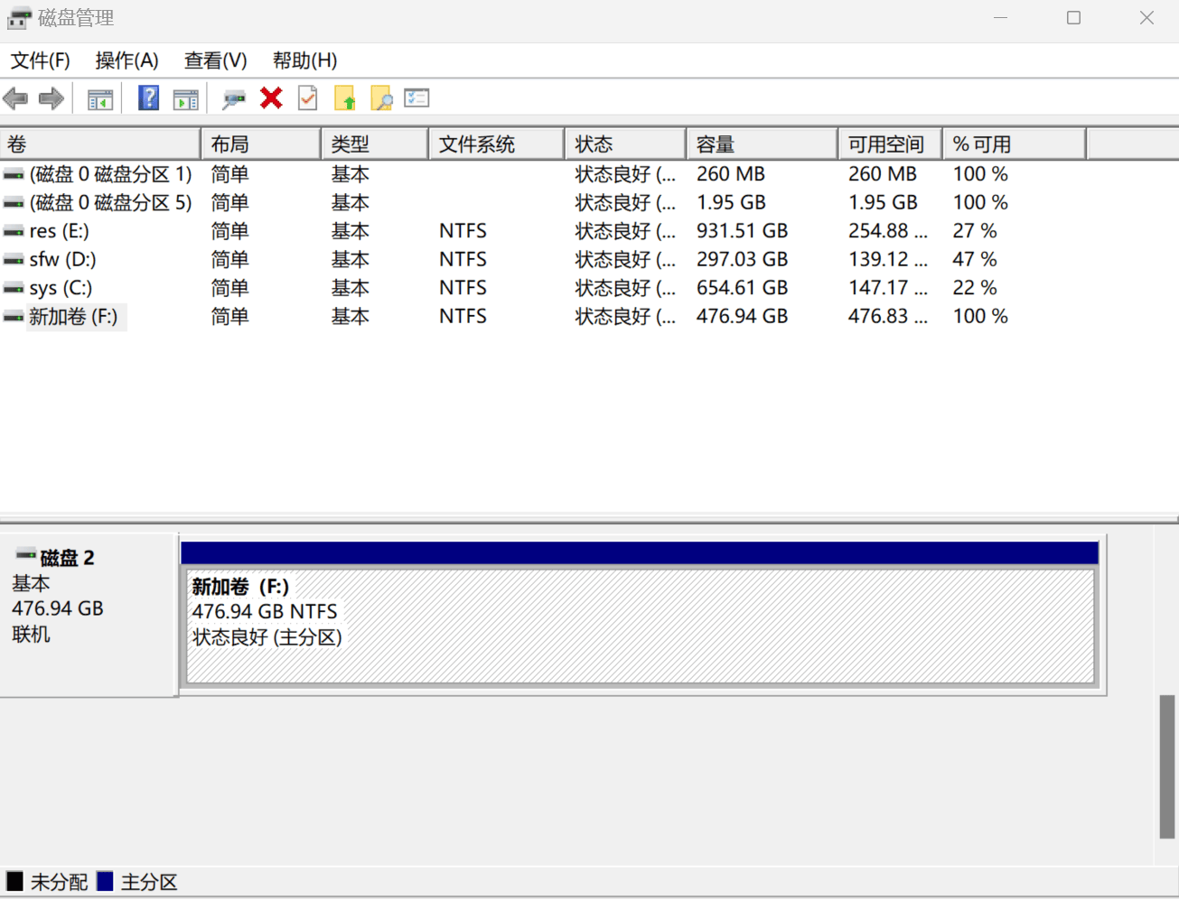The height and width of the screenshot is (900, 1179).
Task: Open the 操作(A) menu
Action: [126, 60]
